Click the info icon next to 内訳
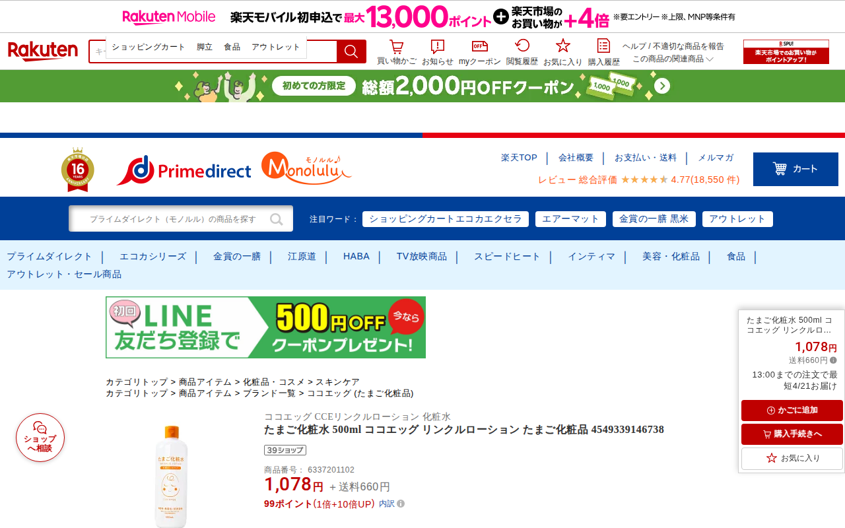845x528 pixels. pyautogui.click(x=401, y=504)
